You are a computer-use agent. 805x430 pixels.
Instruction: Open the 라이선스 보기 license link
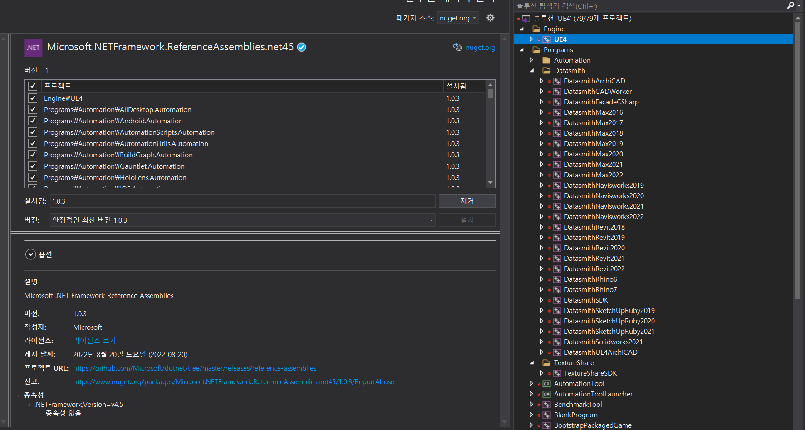point(94,341)
